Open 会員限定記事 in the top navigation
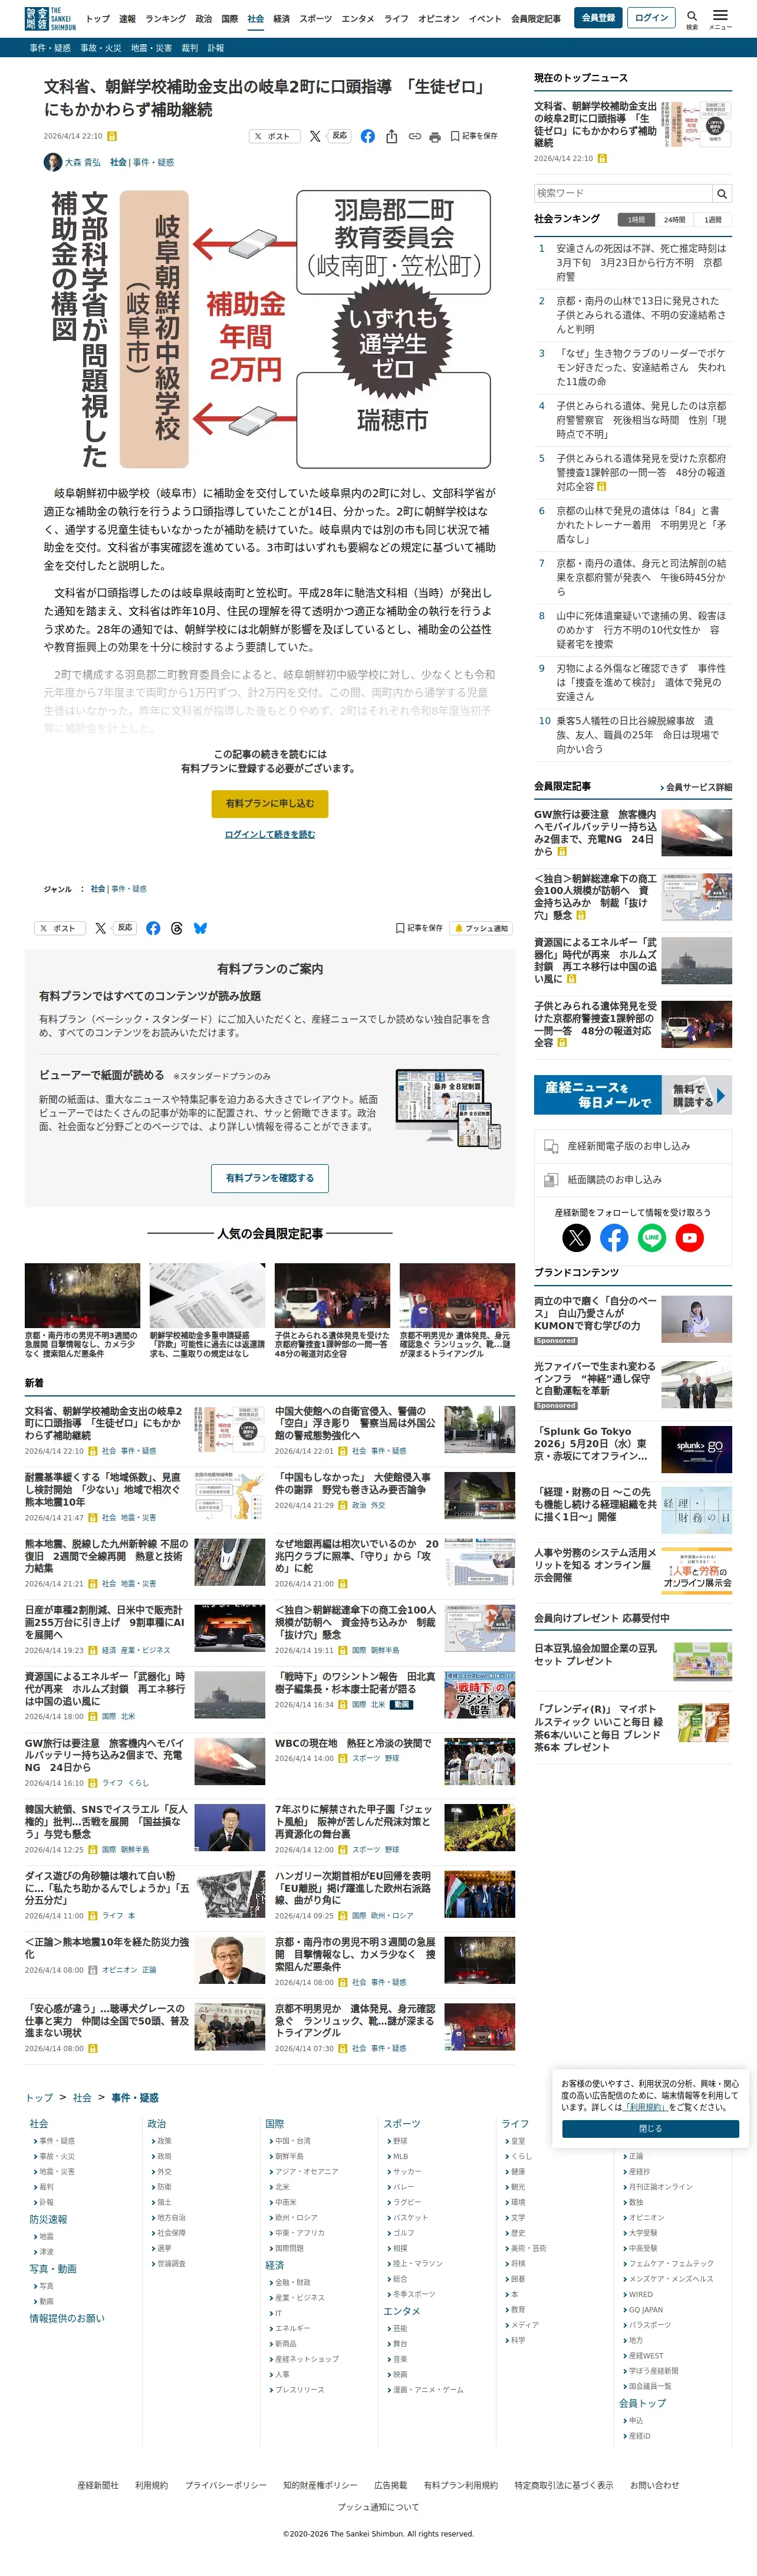This screenshot has width=757, height=2576. tap(536, 19)
